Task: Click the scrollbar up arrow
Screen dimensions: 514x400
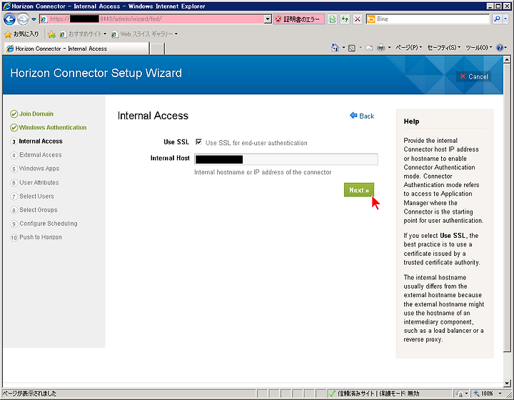Action: click(x=507, y=60)
